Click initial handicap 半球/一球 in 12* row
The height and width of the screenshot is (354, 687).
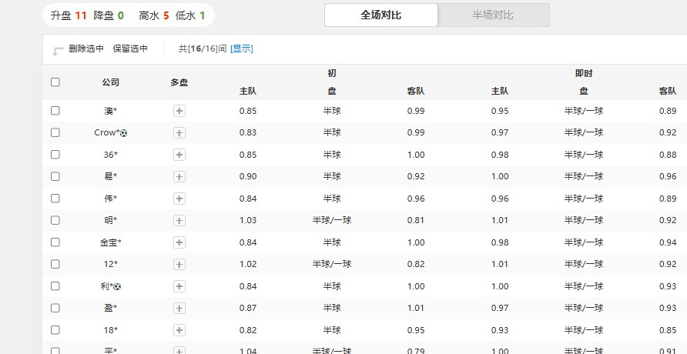(x=332, y=264)
